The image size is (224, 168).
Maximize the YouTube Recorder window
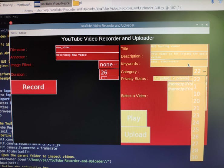pos(202,25)
